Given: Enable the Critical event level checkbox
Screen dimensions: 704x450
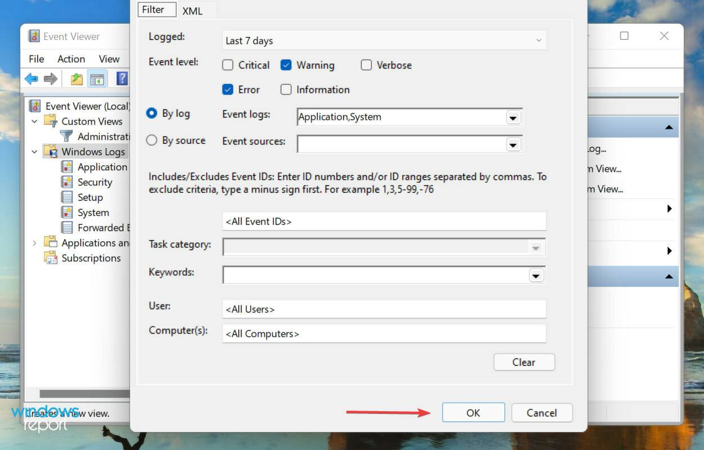Looking at the screenshot, I should (228, 65).
